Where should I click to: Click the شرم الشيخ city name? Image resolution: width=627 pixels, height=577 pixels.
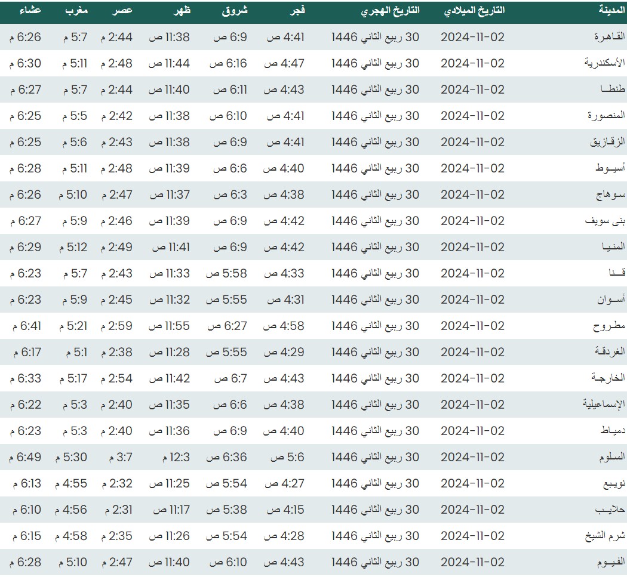tap(605, 536)
